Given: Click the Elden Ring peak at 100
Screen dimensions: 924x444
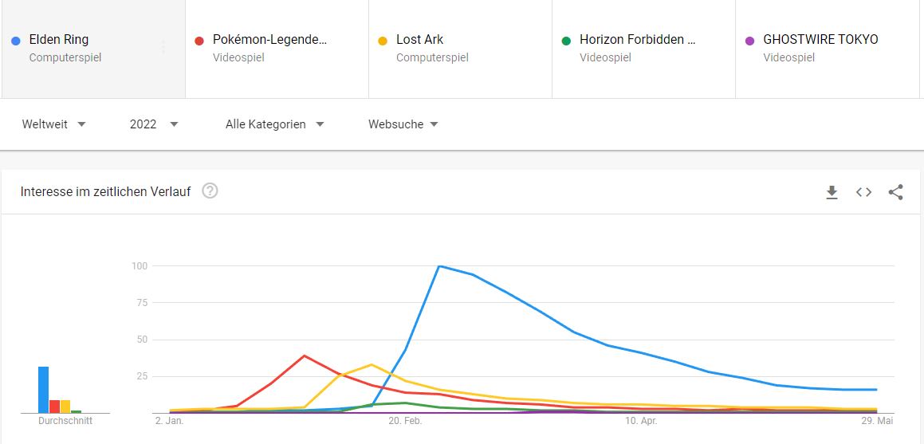Looking at the screenshot, I should coord(439,266).
